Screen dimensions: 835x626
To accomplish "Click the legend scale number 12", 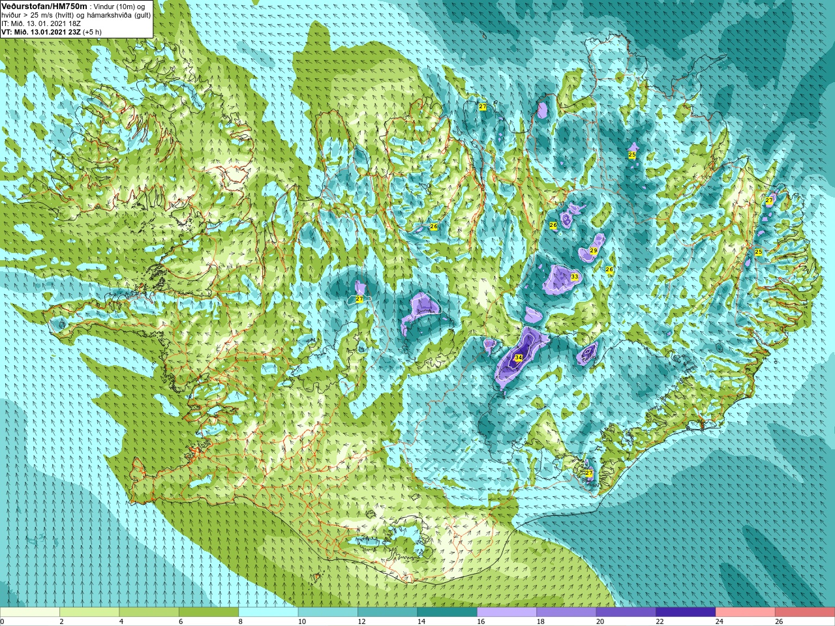I will click(361, 622).
